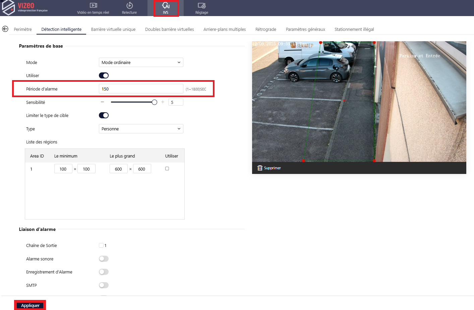Screen dimensions: 474x310
Task: Click the back arrow icon
Action: coord(5,29)
